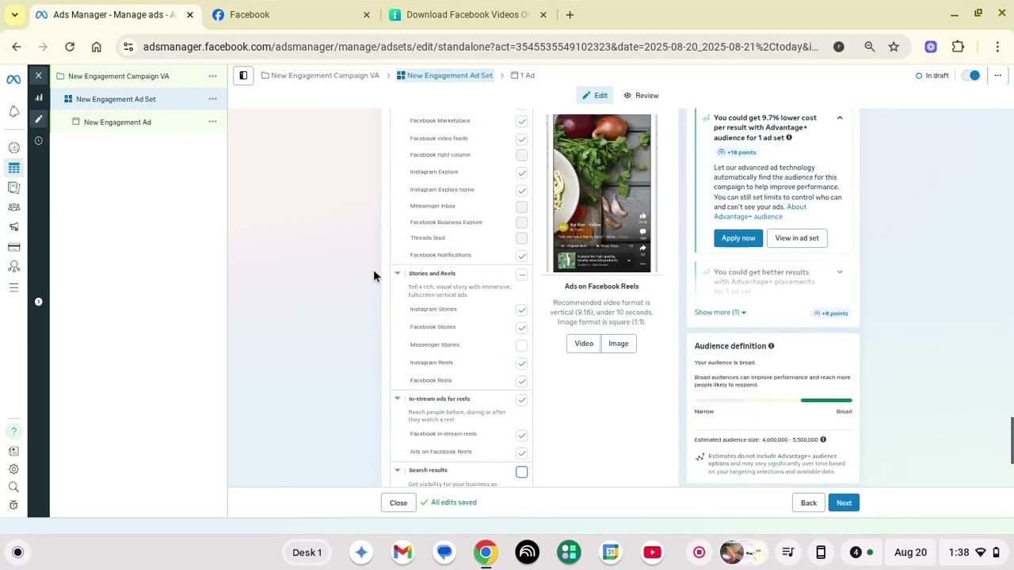Open the news updates icon in sidebar
Screen dimensions: 1014x570
click(x=13, y=451)
